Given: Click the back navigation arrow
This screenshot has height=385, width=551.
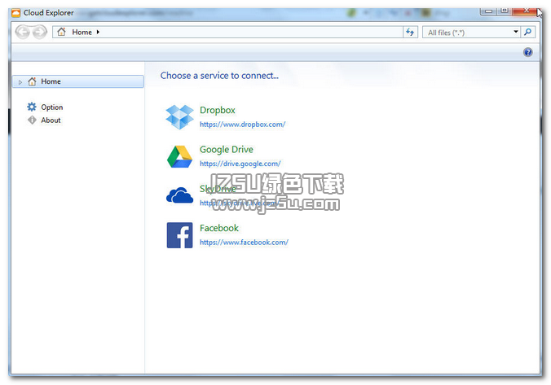Looking at the screenshot, I should 23,32.
